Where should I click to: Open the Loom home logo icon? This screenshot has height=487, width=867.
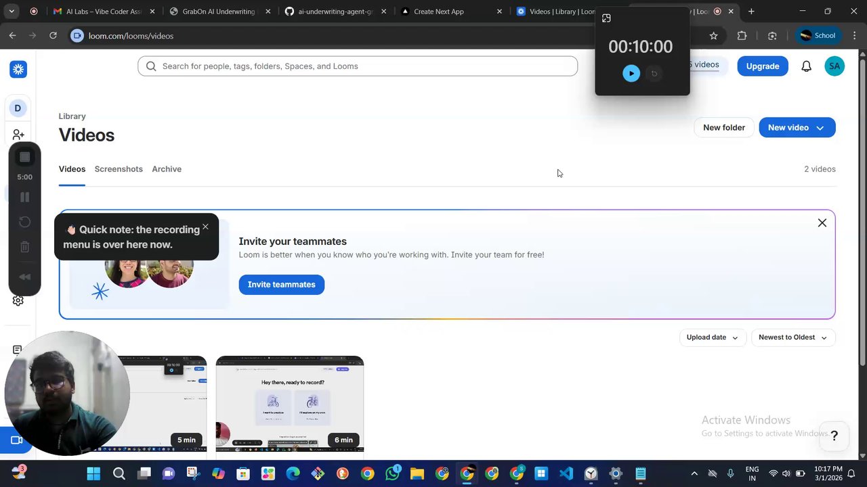click(18, 69)
